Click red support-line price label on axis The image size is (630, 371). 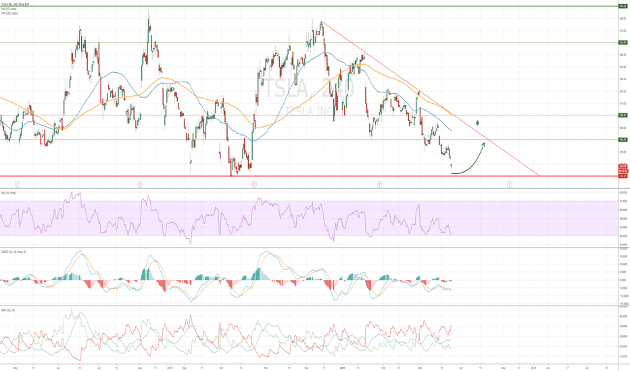[x=623, y=175]
